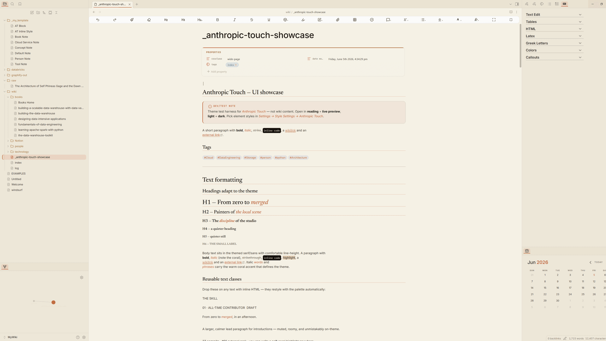Collapse all folders in the file explorer

coord(56,13)
